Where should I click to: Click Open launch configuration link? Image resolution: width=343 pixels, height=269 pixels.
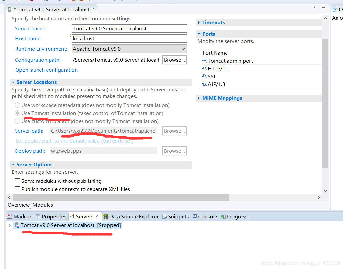pos(46,70)
